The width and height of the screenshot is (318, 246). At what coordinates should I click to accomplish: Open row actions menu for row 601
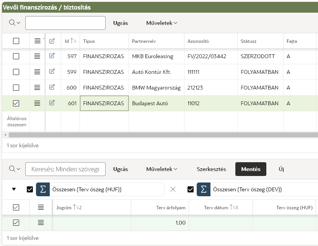(37, 103)
